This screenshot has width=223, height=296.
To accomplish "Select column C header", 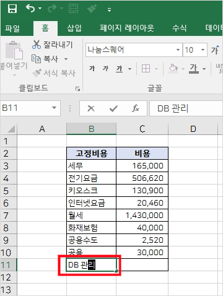I will [x=142, y=129].
